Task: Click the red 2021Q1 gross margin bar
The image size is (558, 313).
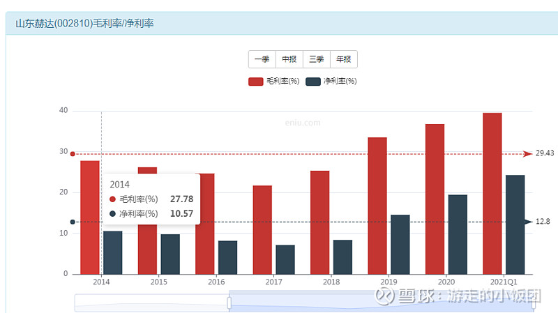Action: 492,194
